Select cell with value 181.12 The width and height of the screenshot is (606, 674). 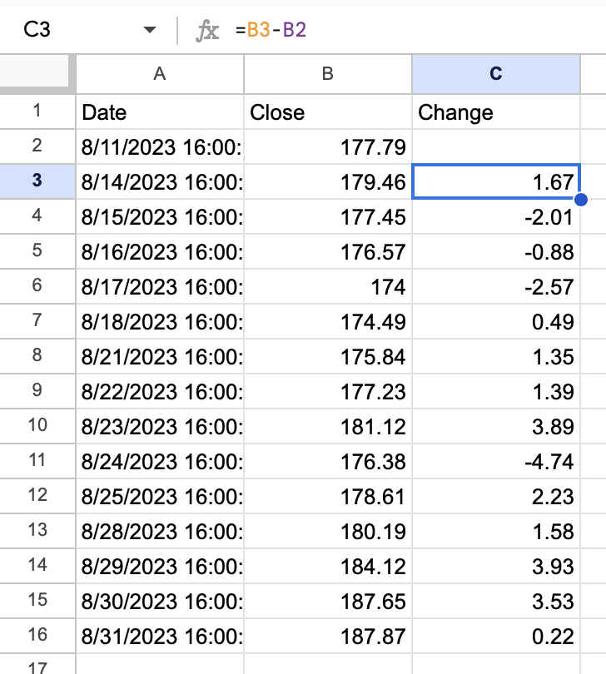[x=328, y=426]
